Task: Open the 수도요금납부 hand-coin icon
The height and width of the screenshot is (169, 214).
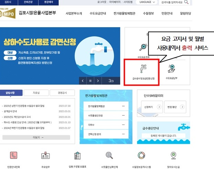Action: (171, 68)
